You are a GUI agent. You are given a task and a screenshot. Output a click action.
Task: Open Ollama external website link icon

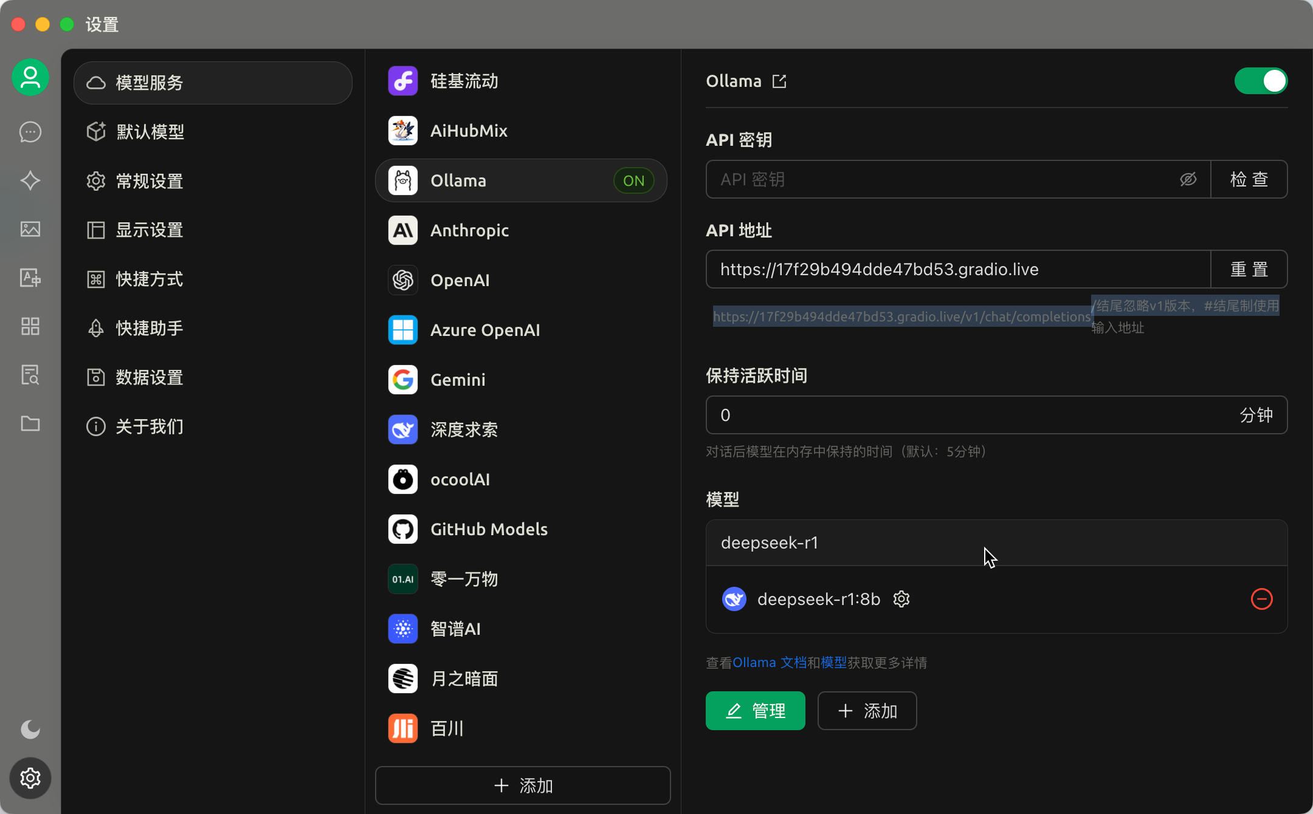tap(779, 81)
